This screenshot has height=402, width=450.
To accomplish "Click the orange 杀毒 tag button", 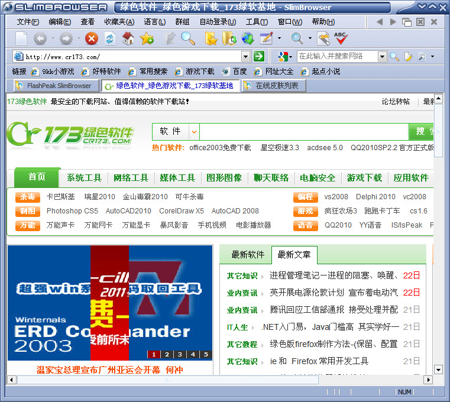I will point(28,197).
